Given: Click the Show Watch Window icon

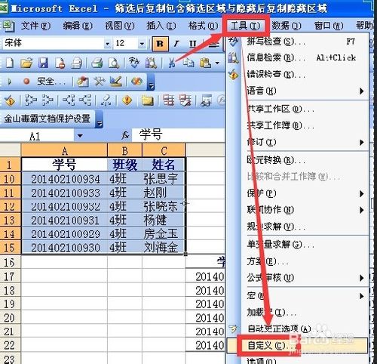Looking at the screenshot, I should click(206, 100).
